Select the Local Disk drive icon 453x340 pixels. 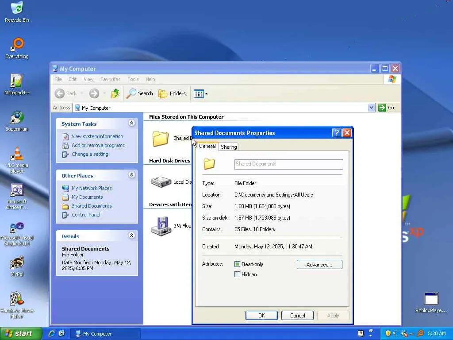coord(161,182)
